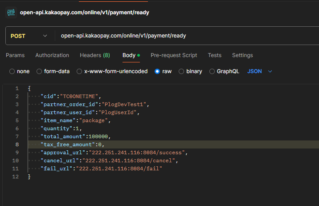Screen dimensions: 319x206
Task: Click the "total_amount":100000 line
Action: [75, 136]
